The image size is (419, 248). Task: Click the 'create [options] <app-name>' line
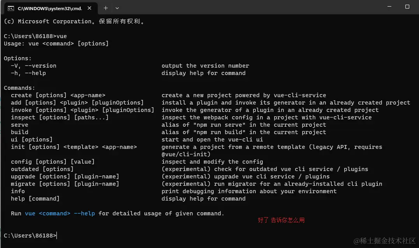coord(58,96)
